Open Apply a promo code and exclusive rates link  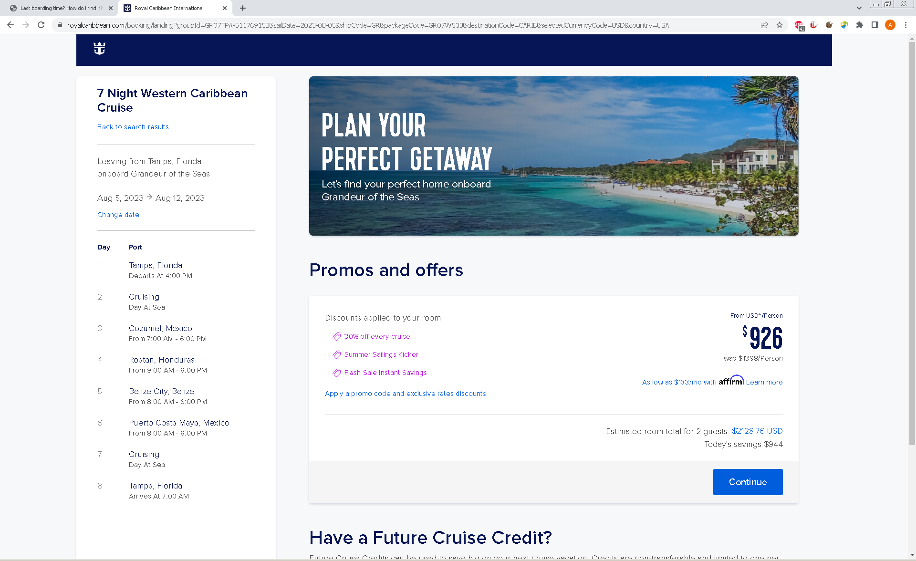[x=406, y=394]
